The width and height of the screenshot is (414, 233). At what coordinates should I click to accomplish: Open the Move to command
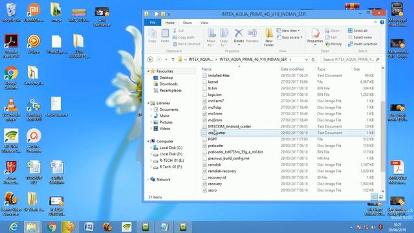coord(211,38)
